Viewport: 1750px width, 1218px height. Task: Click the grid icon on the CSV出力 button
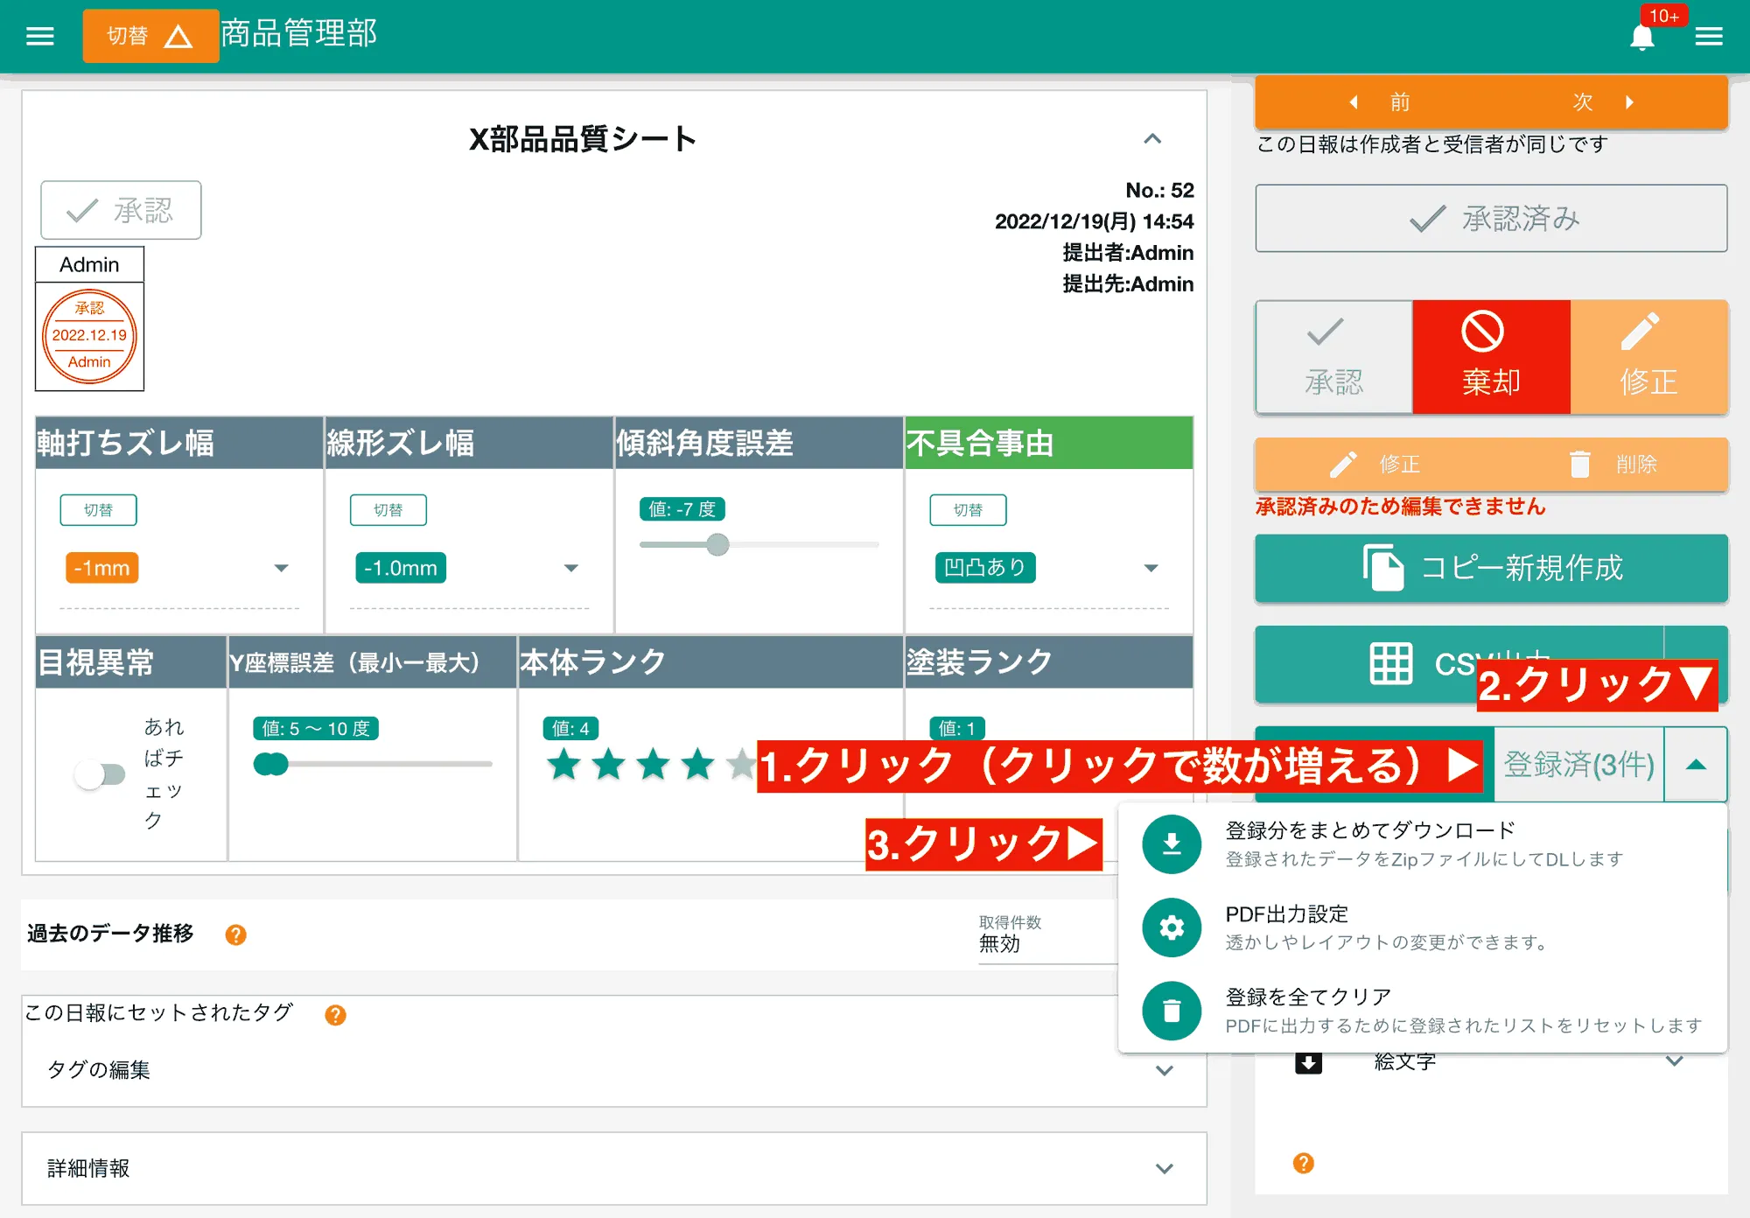pos(1390,664)
